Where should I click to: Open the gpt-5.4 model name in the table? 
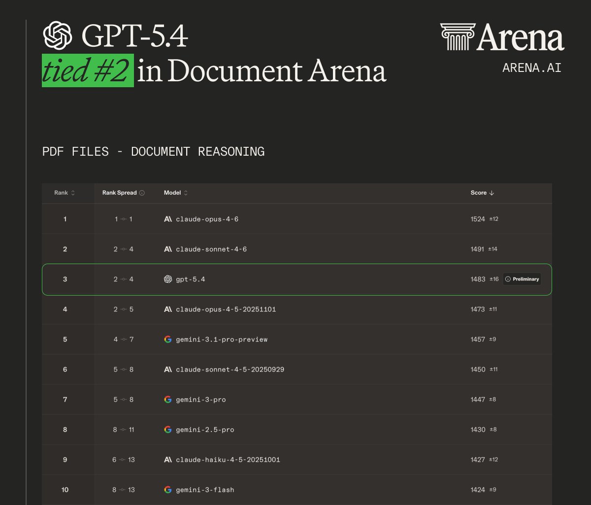tap(191, 279)
